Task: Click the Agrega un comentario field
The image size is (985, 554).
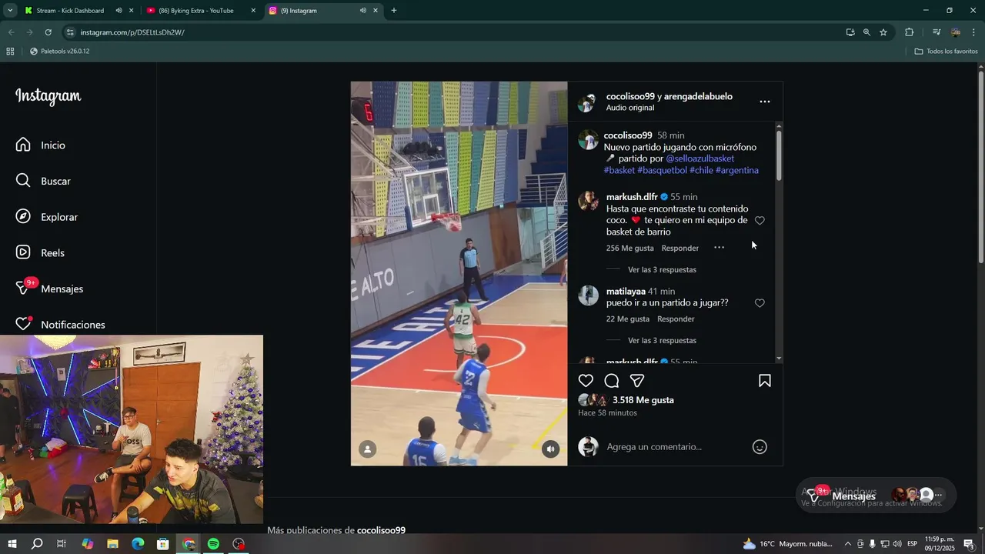Action: pyautogui.click(x=676, y=447)
